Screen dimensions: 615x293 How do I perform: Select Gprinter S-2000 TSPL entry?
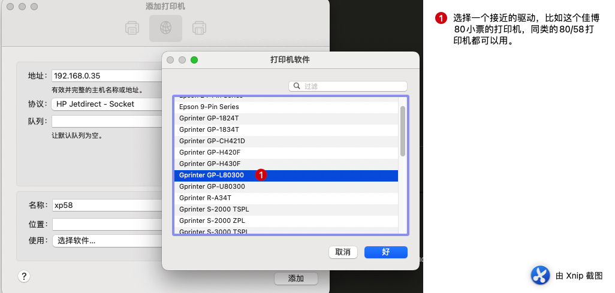tap(213, 209)
